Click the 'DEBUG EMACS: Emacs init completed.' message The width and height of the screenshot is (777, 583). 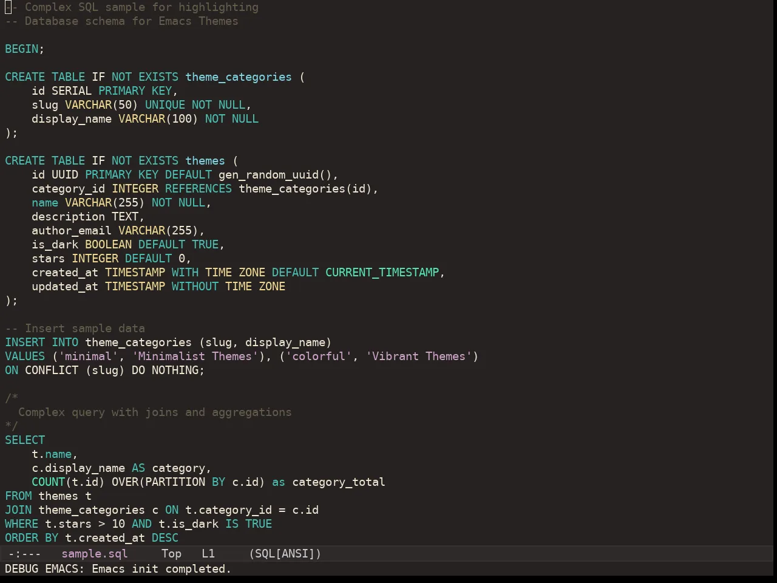click(118, 569)
